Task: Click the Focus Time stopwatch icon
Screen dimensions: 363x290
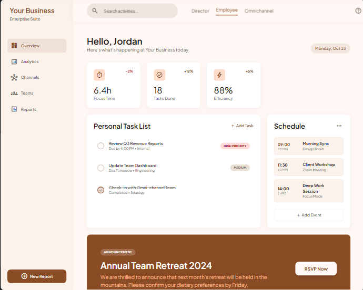Action: (x=99, y=75)
